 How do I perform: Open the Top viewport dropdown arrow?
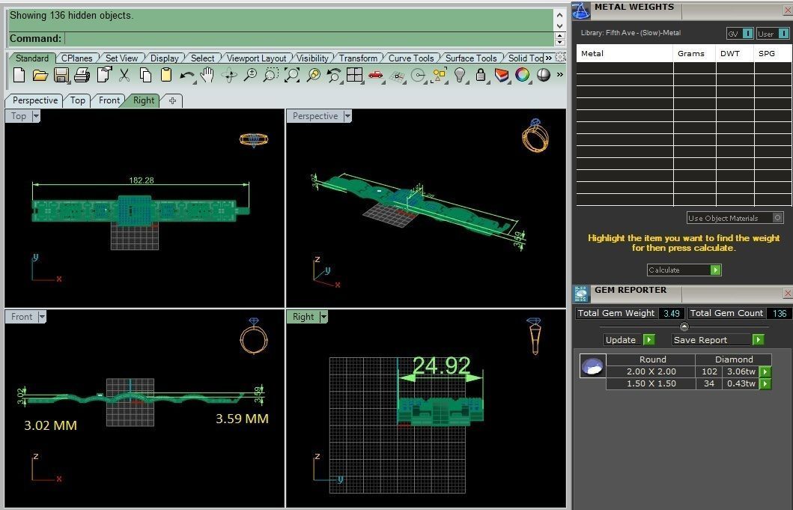point(36,116)
